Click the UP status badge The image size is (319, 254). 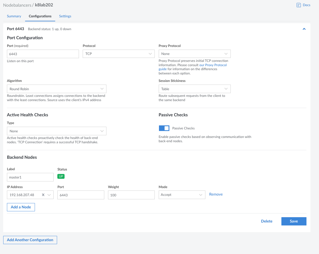click(x=61, y=176)
